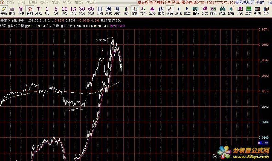Choose the 宝塔 tower chart icon
The image size is (272, 161).
click(152, 11)
